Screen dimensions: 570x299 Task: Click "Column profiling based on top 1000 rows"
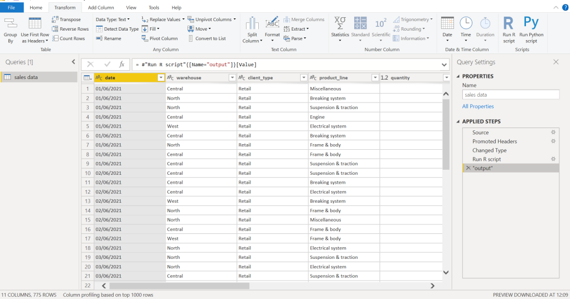point(108,295)
